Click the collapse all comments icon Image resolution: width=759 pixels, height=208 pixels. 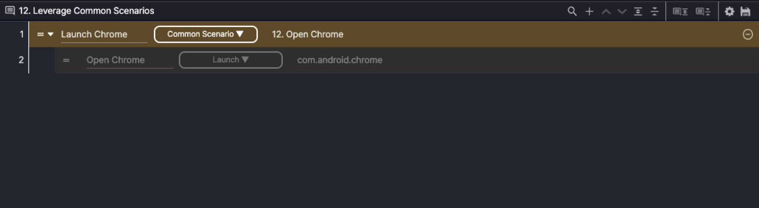(703, 11)
